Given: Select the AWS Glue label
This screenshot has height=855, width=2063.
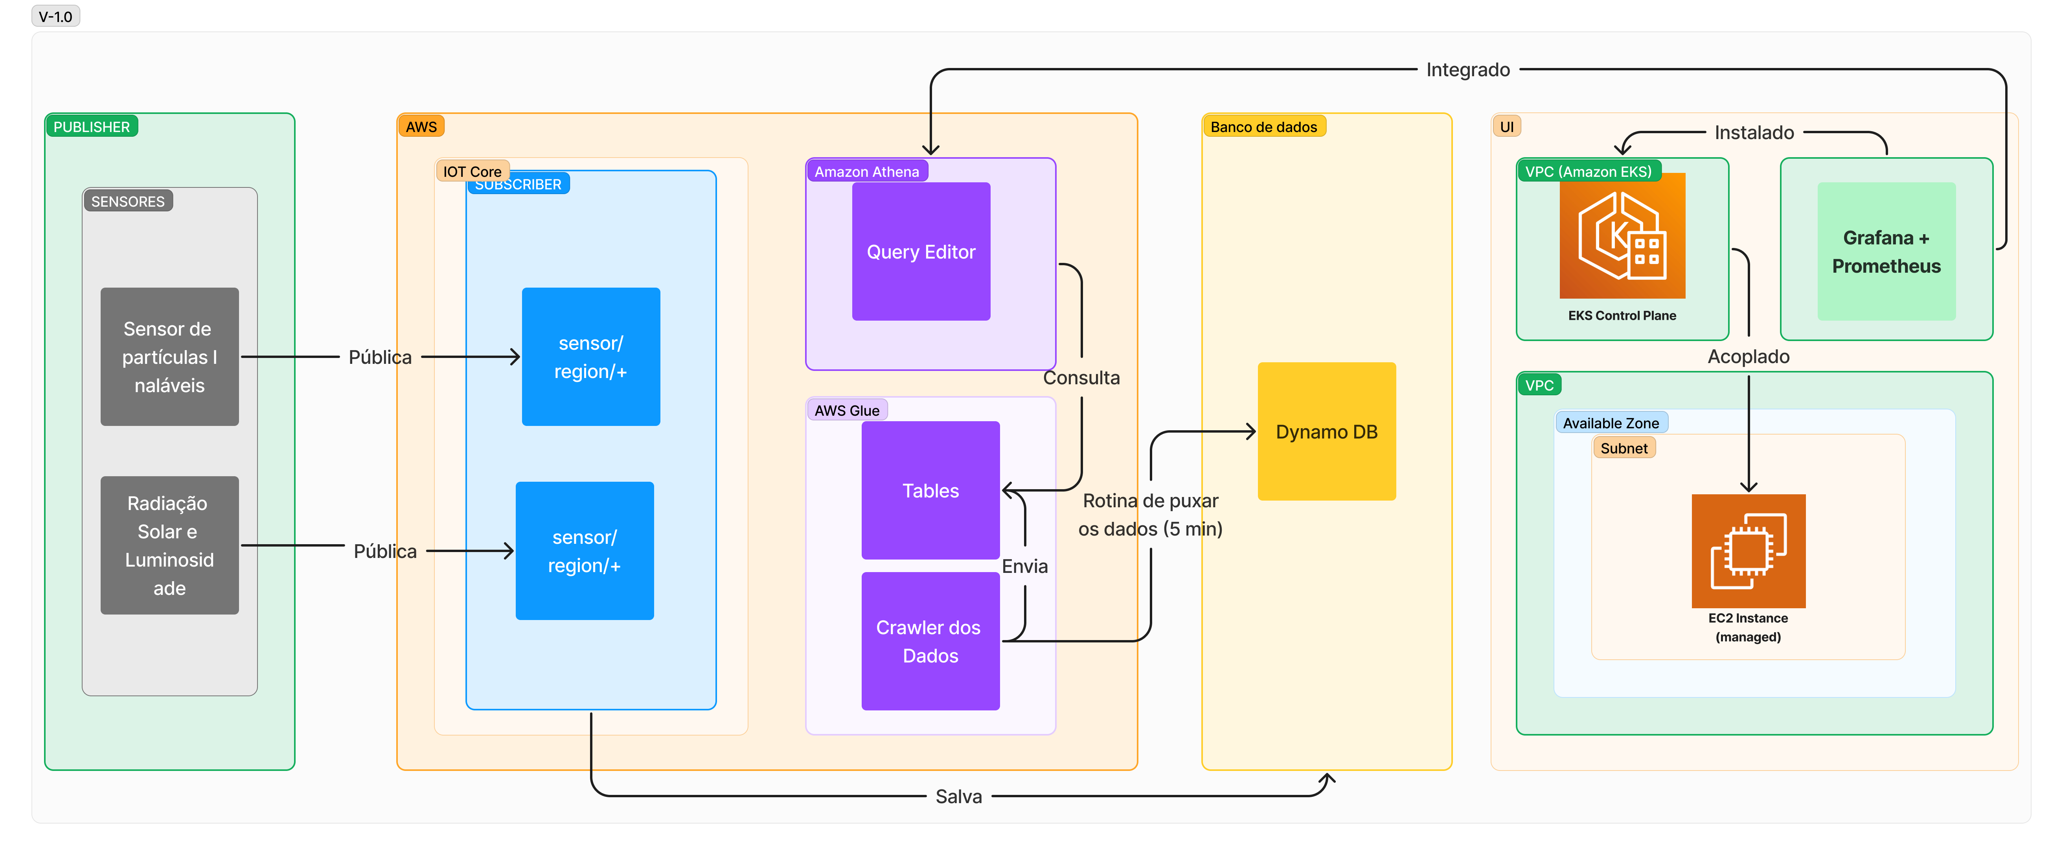Looking at the screenshot, I should click(x=847, y=410).
